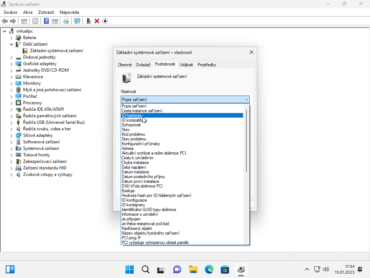The image size is (370, 278).
Task: Open Microsoft Store from the taskbar
Action: tap(225, 269)
